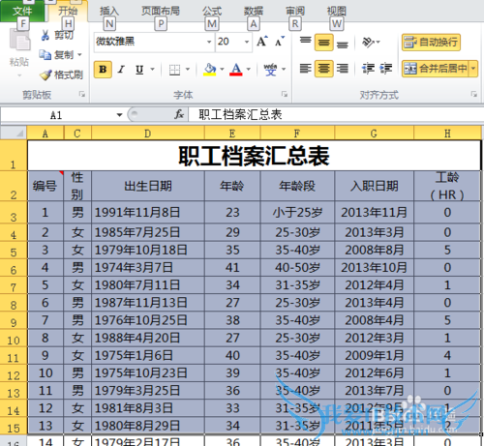Click the Name Box showing A1

[x=56, y=115]
